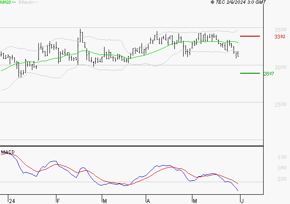Click the red 3382 resistance value
The height and width of the screenshot is (204, 290).
(x=280, y=37)
